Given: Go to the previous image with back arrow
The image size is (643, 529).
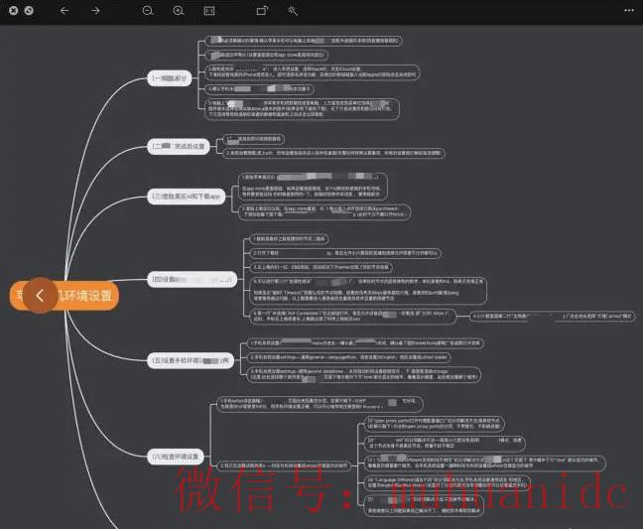Looking at the screenshot, I should coord(64,11).
